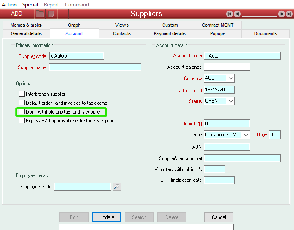Check Default orders and invoices tax exempt
Viewport: 294px width, 230px height.
pyautogui.click(x=22, y=103)
